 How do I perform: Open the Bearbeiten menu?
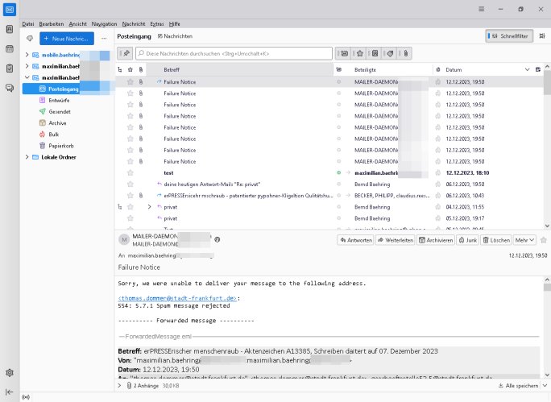click(x=52, y=24)
